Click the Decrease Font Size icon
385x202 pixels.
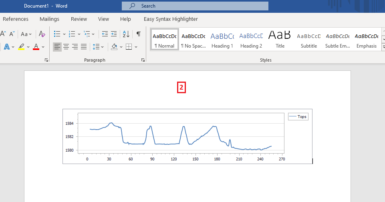(x=12, y=34)
